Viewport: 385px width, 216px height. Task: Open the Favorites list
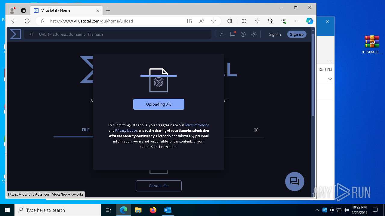point(257,21)
